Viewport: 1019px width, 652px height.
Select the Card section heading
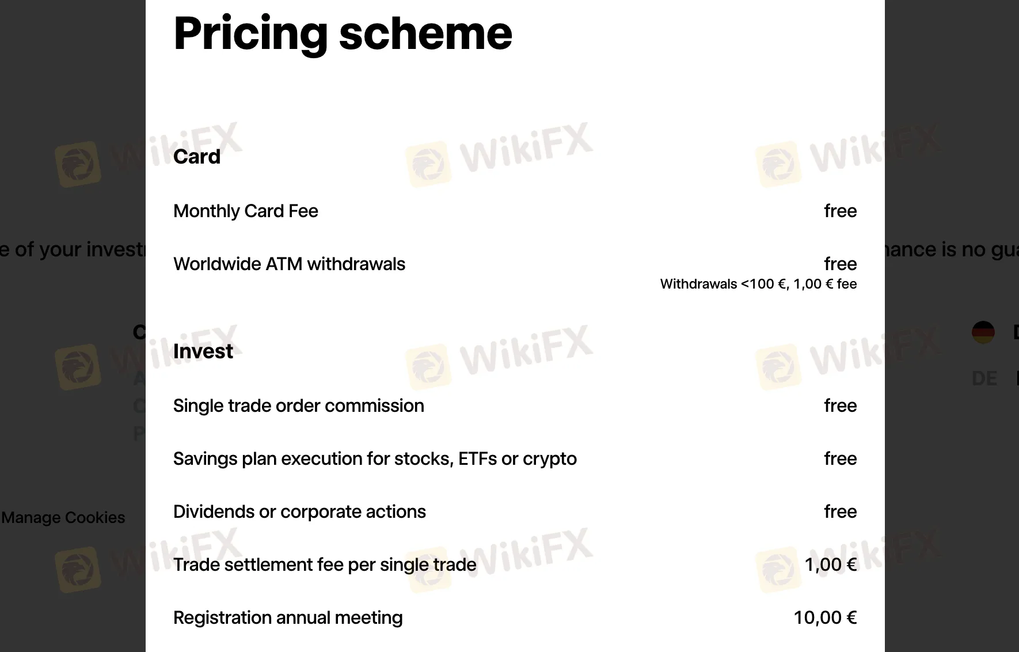[x=197, y=157]
